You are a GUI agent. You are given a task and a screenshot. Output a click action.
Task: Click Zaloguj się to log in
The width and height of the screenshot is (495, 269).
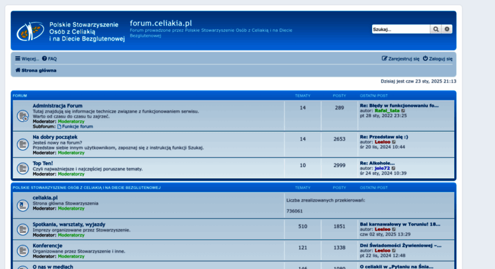[x=438, y=59]
